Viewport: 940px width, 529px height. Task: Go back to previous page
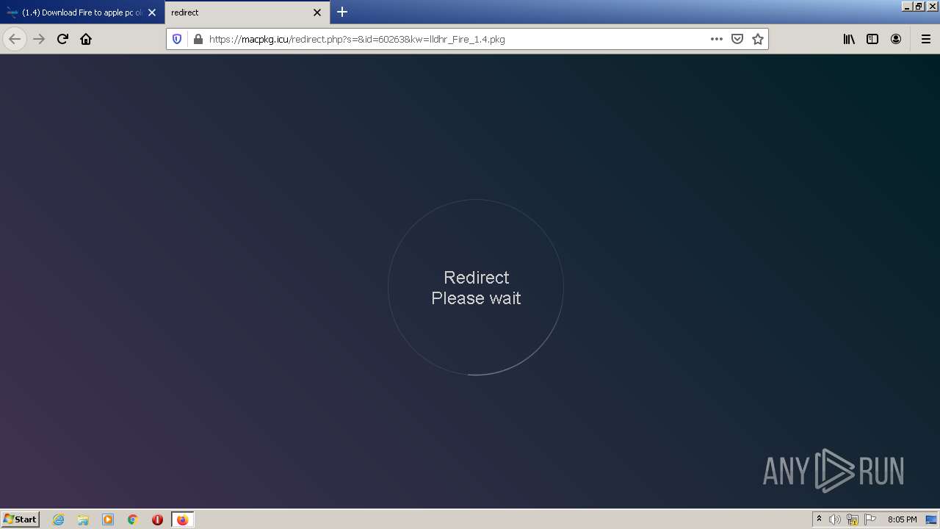pyautogui.click(x=15, y=39)
